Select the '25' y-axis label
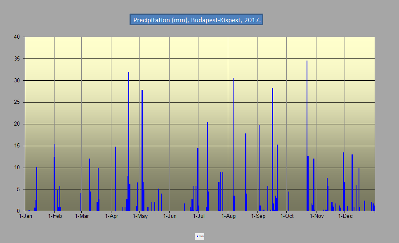This screenshot has height=243, width=399. tap(17, 102)
